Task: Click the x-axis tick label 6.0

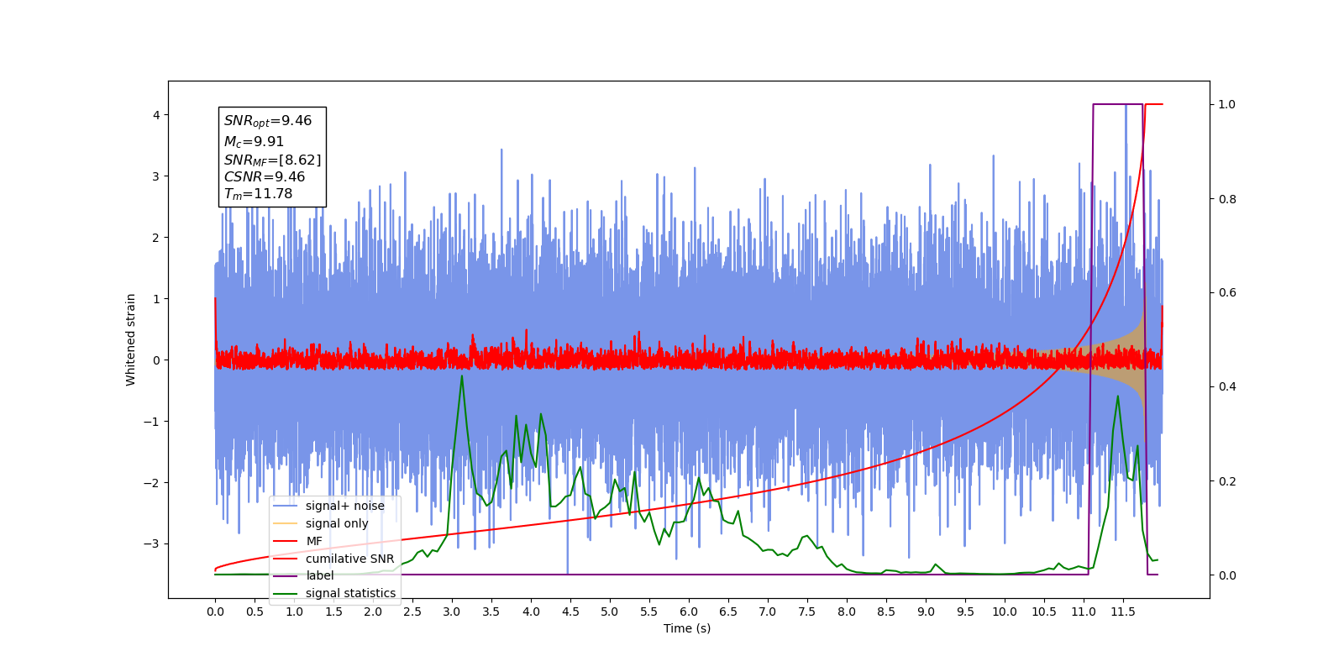Action: point(689,612)
